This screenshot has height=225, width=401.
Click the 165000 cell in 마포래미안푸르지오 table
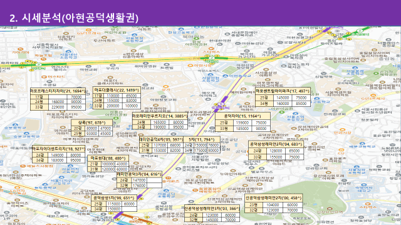click(160, 122)
